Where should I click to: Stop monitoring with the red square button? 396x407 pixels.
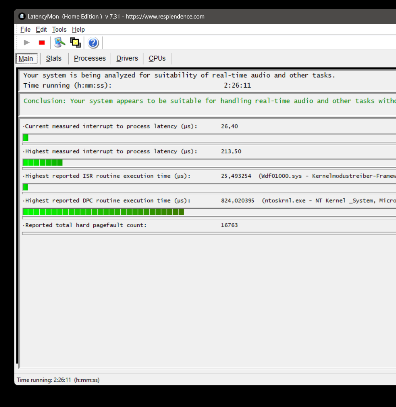coord(42,42)
